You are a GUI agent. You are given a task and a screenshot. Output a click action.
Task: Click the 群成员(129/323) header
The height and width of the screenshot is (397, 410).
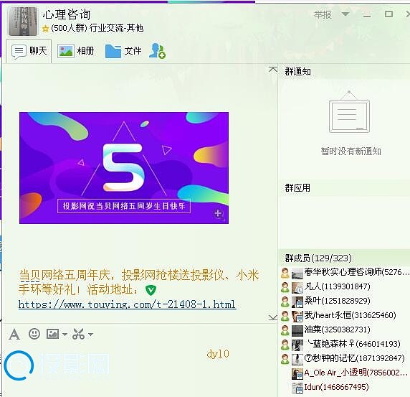point(318,258)
